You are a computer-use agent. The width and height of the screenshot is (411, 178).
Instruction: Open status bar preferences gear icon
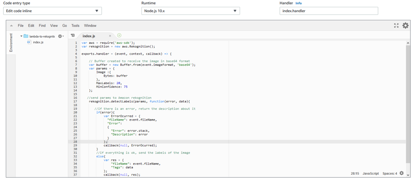(x=402, y=173)
